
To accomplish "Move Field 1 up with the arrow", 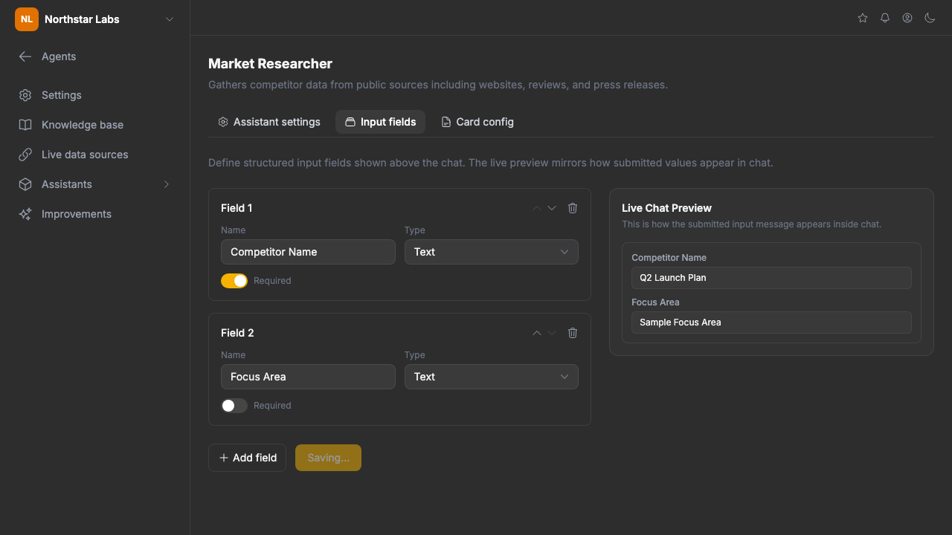I will coord(537,208).
